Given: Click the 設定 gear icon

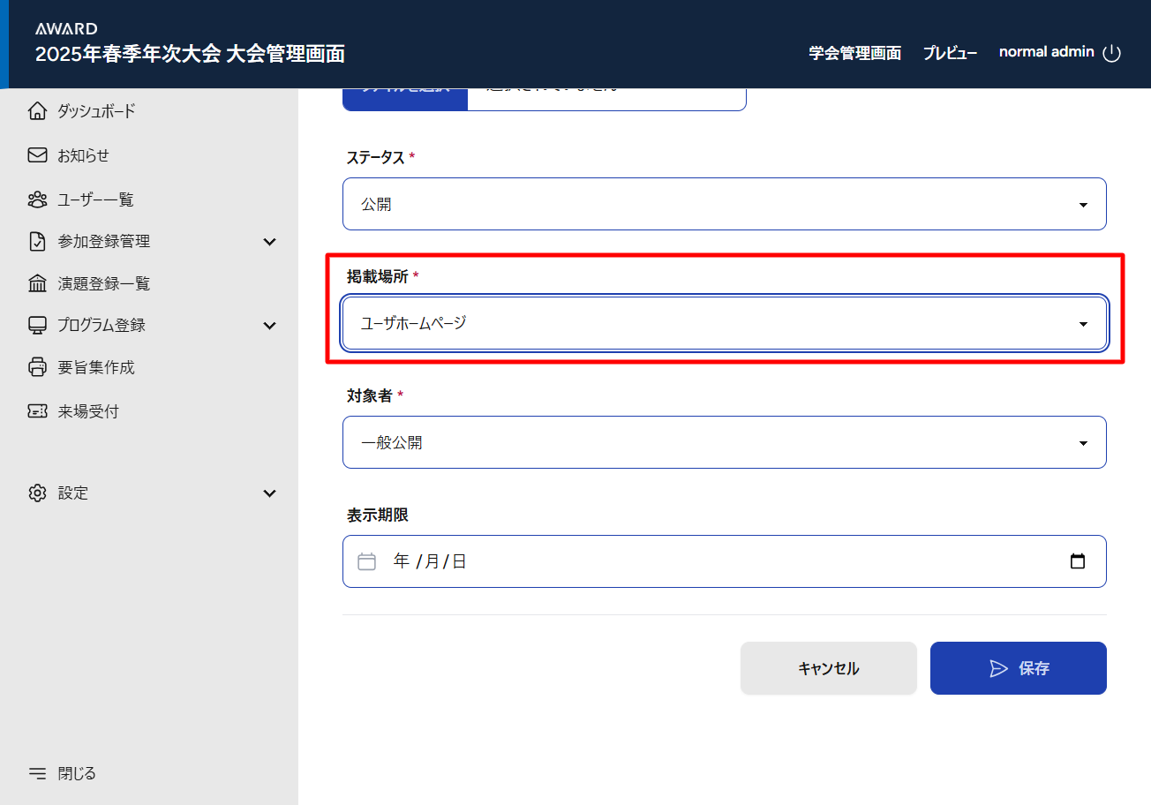Looking at the screenshot, I should [x=37, y=493].
